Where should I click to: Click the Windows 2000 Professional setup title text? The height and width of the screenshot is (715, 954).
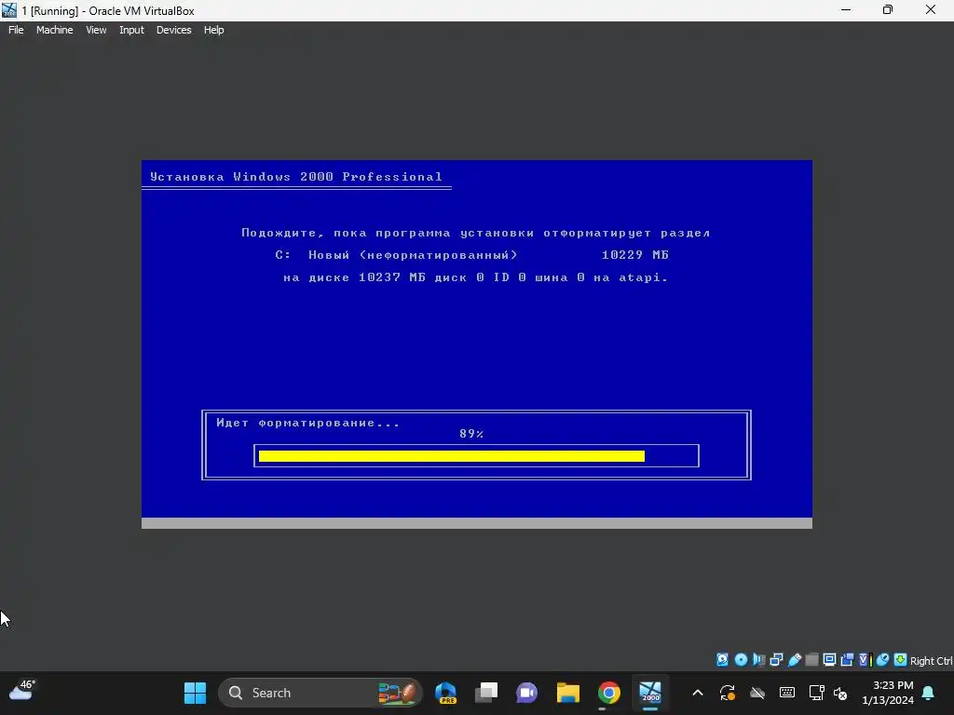tap(296, 176)
